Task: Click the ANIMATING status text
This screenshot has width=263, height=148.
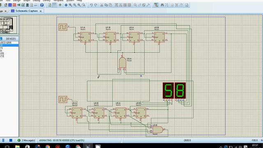Action: coord(62,140)
